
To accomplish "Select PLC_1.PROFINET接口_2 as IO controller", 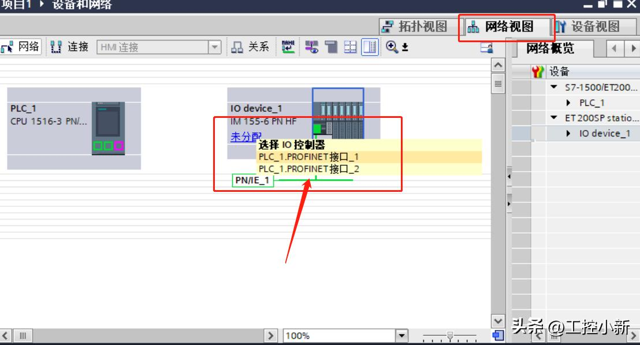I will (x=369, y=169).
